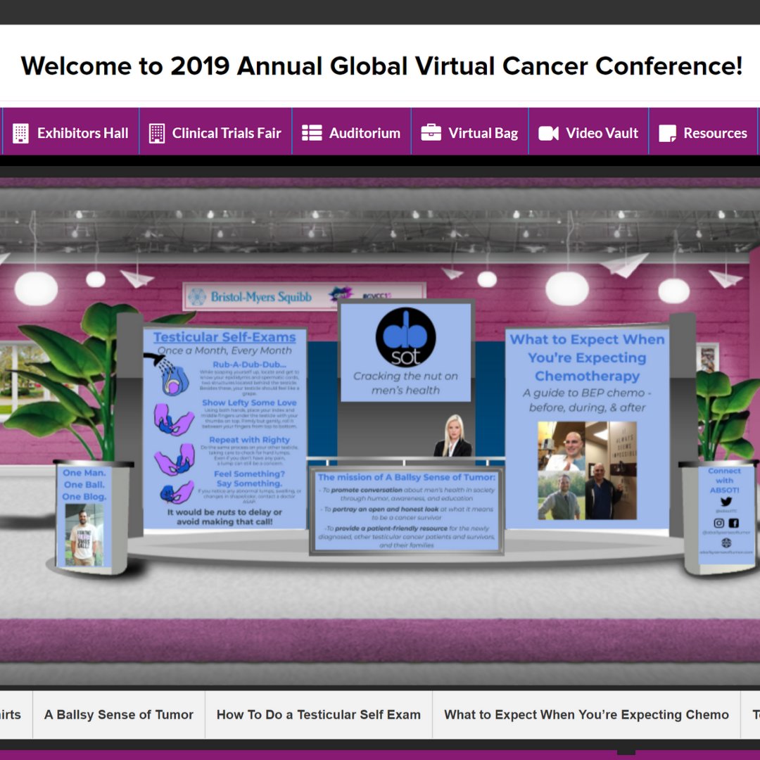This screenshot has height=760, width=760.
Task: Open ABSOT's Twitter icon on the Connect stand
Action: click(x=726, y=502)
